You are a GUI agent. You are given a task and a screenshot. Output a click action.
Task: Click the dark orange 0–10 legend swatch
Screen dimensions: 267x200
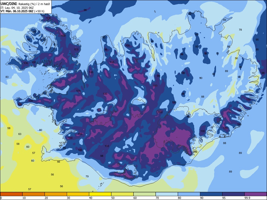pyautogui.click(x=11, y=194)
